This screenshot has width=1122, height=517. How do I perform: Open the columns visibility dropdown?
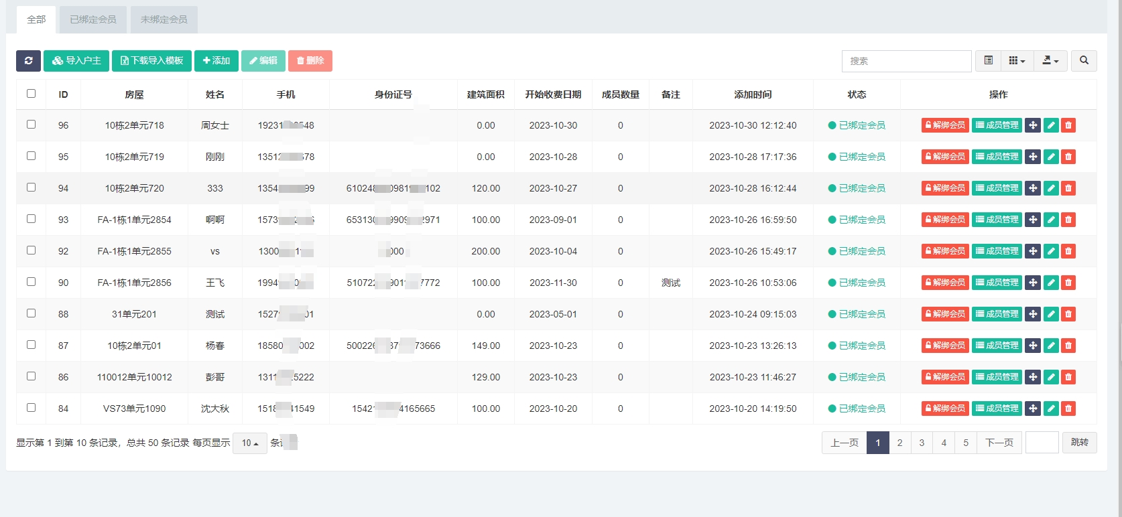click(x=1017, y=61)
